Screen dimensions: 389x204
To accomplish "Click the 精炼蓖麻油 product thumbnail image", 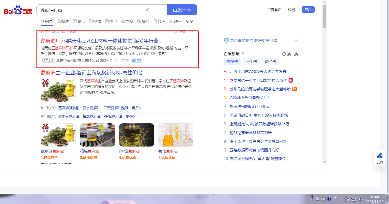I will point(97,135).
